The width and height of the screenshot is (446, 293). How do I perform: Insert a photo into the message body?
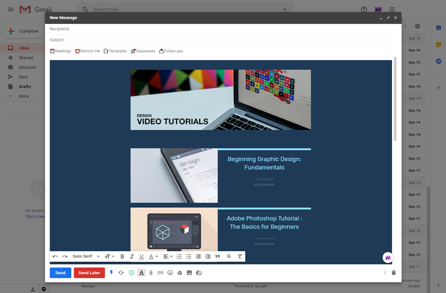189,273
